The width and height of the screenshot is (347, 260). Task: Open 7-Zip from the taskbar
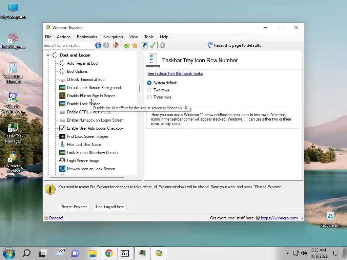pyautogui.click(x=125, y=253)
